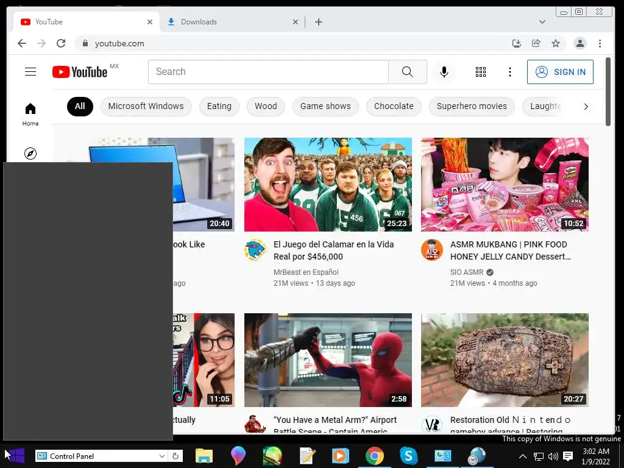Filter by Wood chip
Viewport: 624px width, 468px height.
coord(266,106)
